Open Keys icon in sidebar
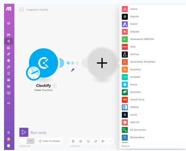The height and width of the screenshot is (151, 186). pos(8,67)
